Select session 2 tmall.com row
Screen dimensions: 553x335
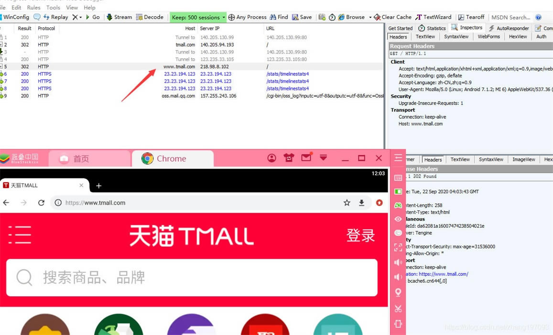tap(192, 45)
